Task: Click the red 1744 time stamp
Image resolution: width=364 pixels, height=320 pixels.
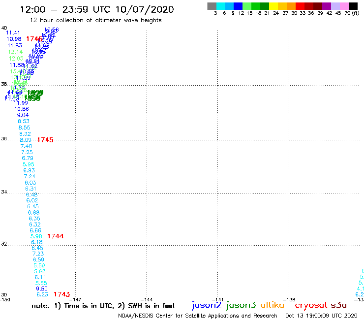Action: click(56, 236)
